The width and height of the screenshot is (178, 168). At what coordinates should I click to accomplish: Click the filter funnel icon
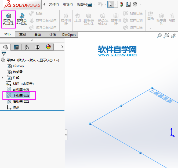(4, 54)
